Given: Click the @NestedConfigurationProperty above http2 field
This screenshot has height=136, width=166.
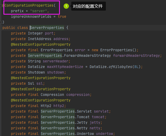Looking at the screenshot, I should pos(41,100).
